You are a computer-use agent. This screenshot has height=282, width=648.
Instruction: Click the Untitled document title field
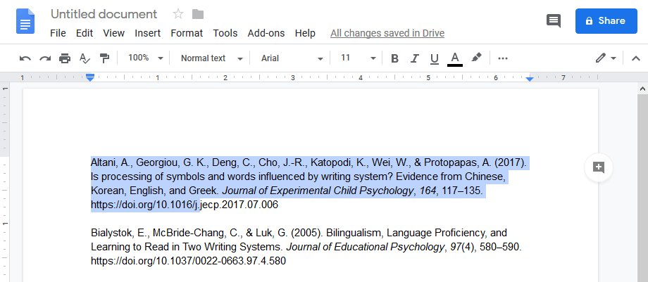tap(104, 14)
